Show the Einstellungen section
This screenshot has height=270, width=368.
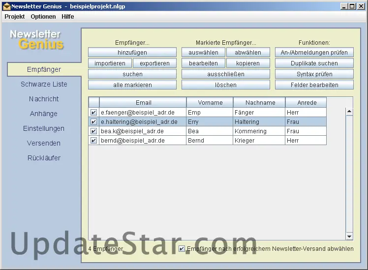tap(44, 128)
